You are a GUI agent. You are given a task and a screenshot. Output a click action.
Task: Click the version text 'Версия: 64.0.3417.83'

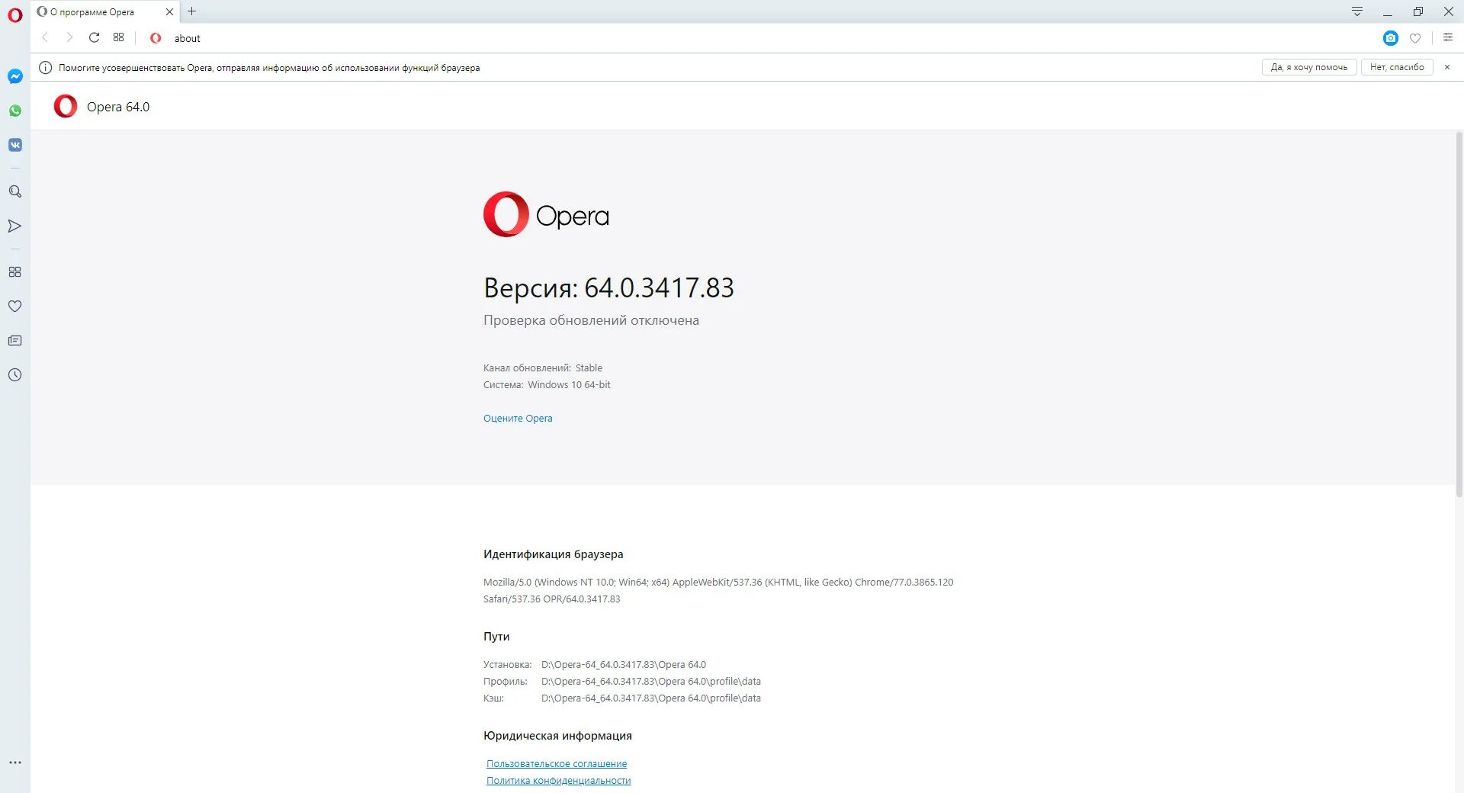tap(608, 287)
